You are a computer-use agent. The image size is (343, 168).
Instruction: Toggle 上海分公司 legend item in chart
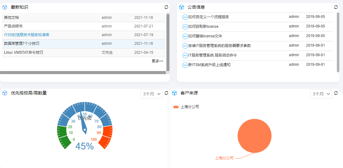[x=186, y=107]
